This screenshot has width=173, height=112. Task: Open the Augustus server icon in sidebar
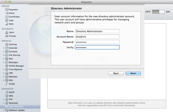tap(7, 10)
